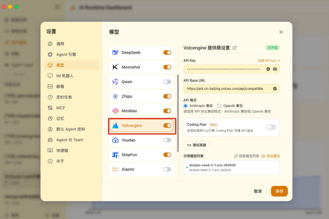Image resolution: width=329 pixels, height=219 pixels.
Task: Click the 添加模型 link
Action: (x=271, y=156)
